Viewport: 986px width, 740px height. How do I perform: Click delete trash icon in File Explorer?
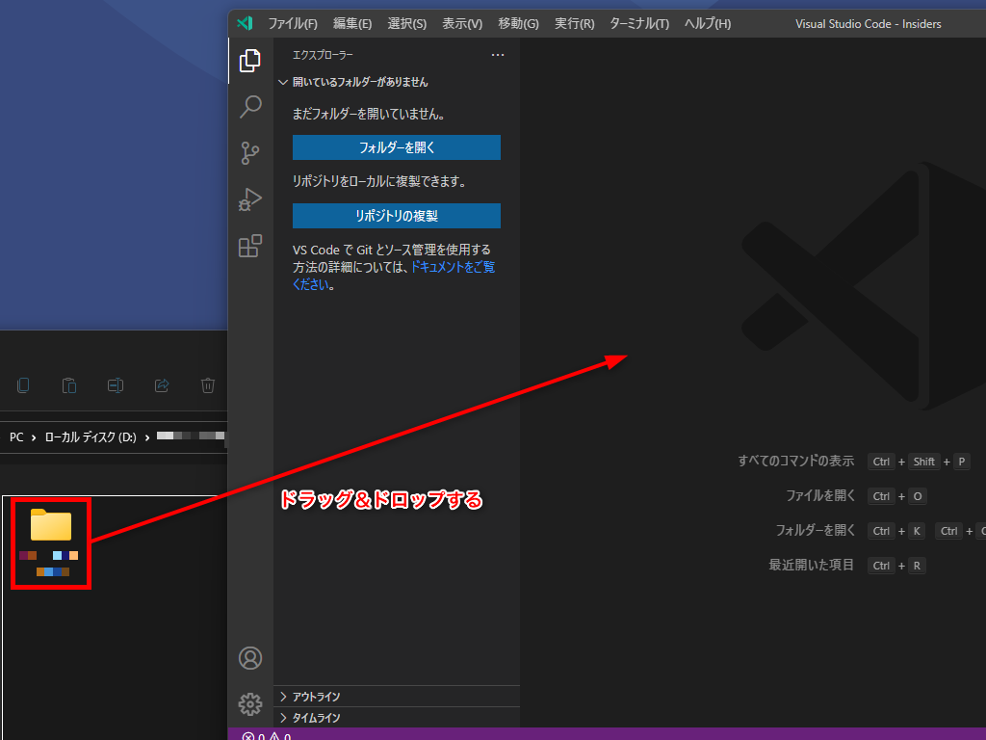coord(208,385)
